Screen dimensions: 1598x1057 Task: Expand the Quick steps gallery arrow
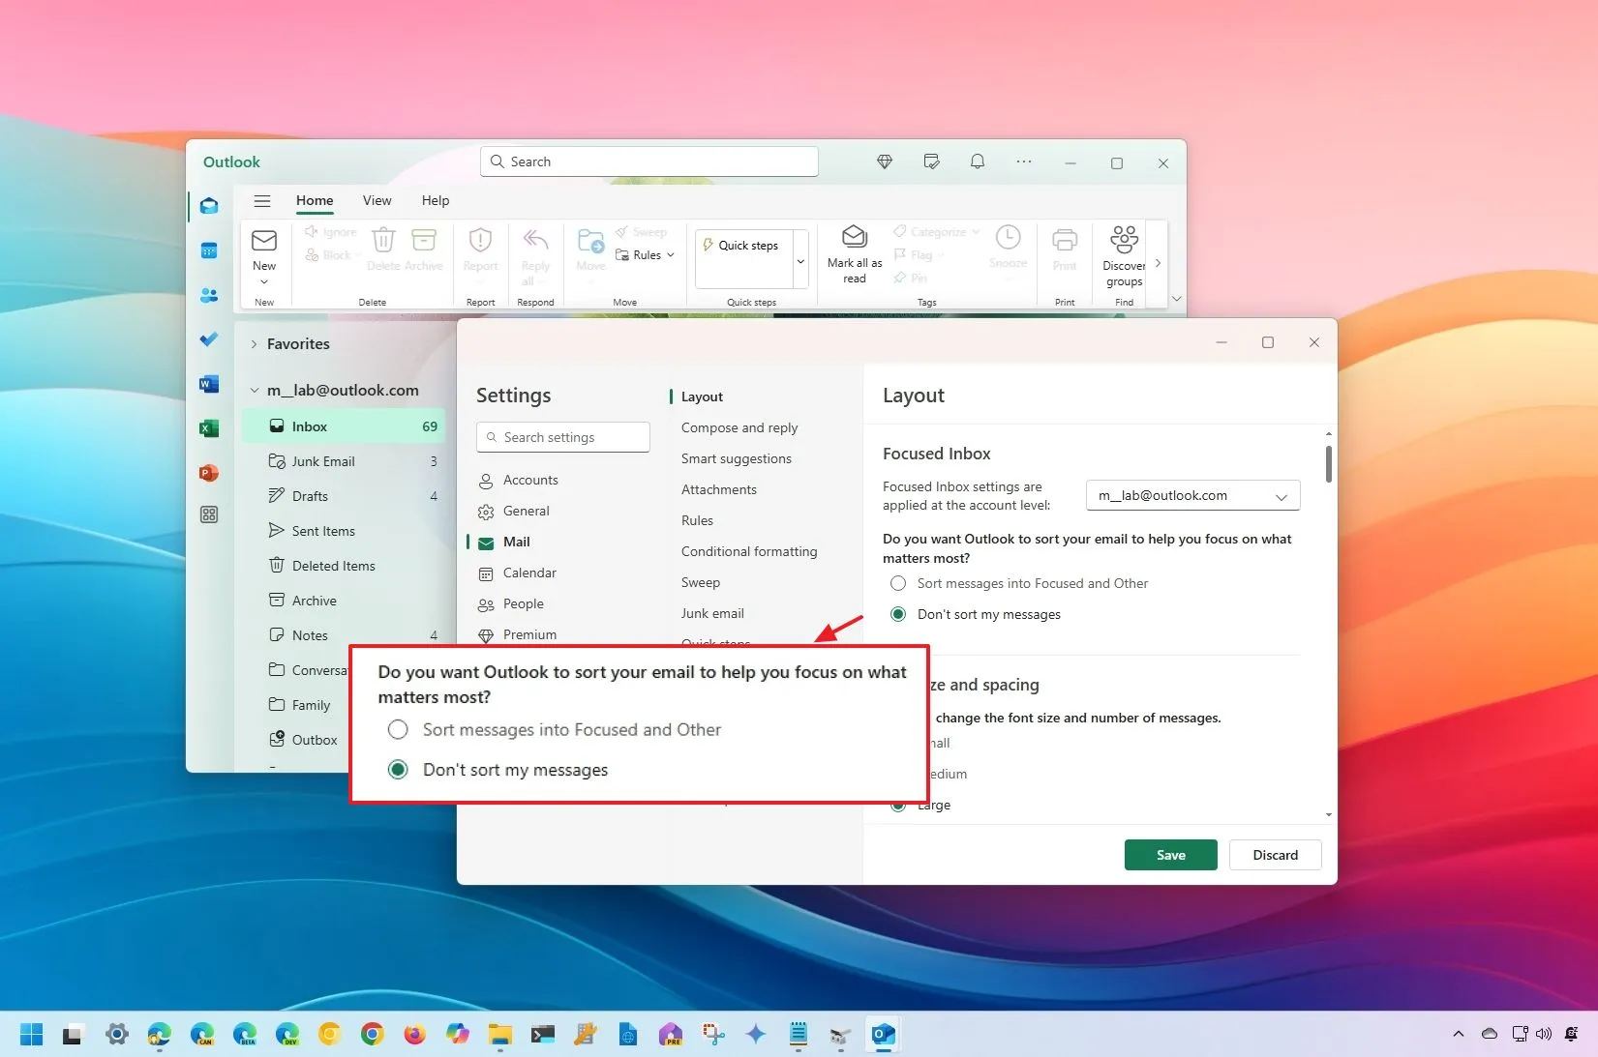(800, 261)
